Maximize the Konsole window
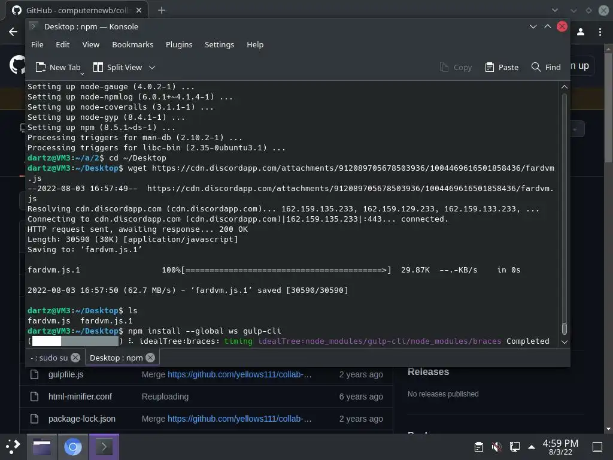Screen dimensions: 613x460 pyautogui.click(x=547, y=26)
